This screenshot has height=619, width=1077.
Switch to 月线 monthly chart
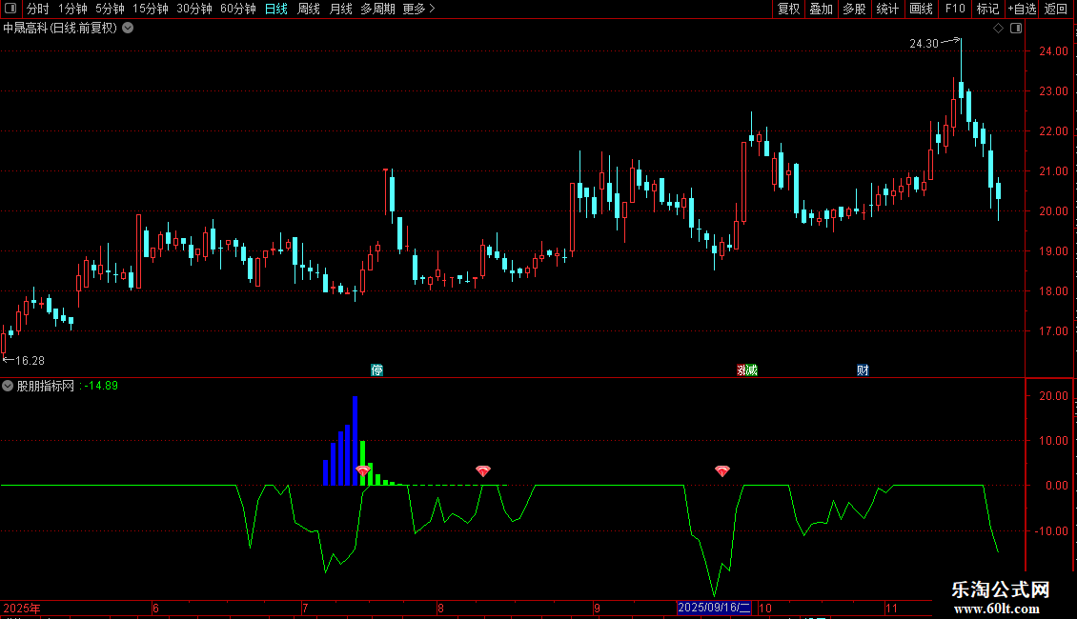coord(340,9)
